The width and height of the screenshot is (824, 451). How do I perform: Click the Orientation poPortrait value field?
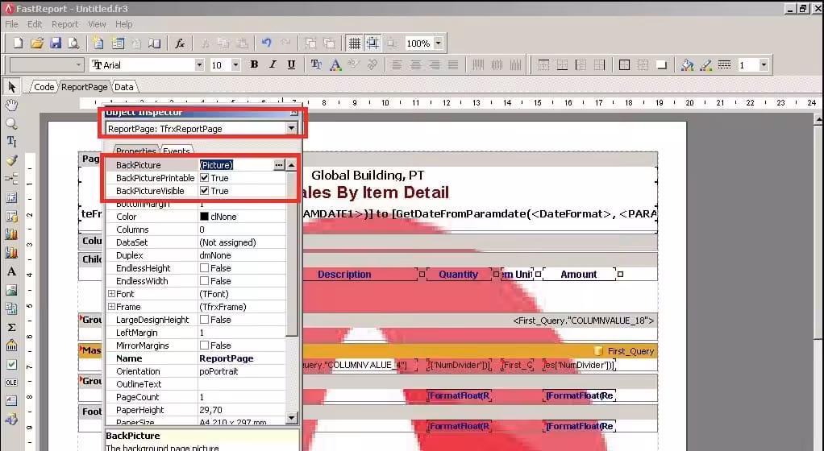(242, 371)
